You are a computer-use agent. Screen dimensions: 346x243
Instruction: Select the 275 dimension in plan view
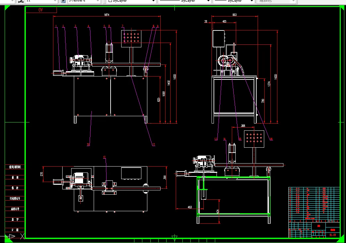41,174
